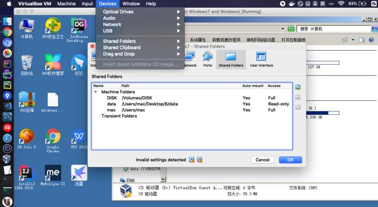The image size is (378, 207).
Task: Select the 钉钉 desktop shortcut
Action: (79, 65)
